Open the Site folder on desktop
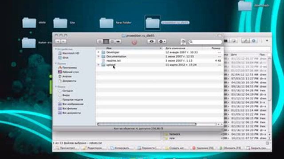The image size is (284, 159). [60, 23]
